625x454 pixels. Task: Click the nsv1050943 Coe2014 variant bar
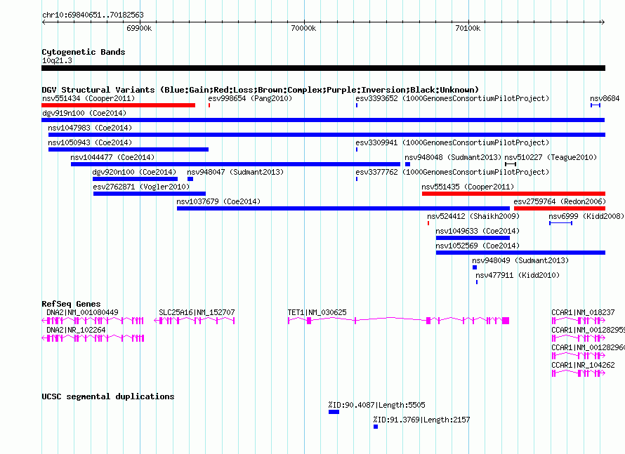129,149
